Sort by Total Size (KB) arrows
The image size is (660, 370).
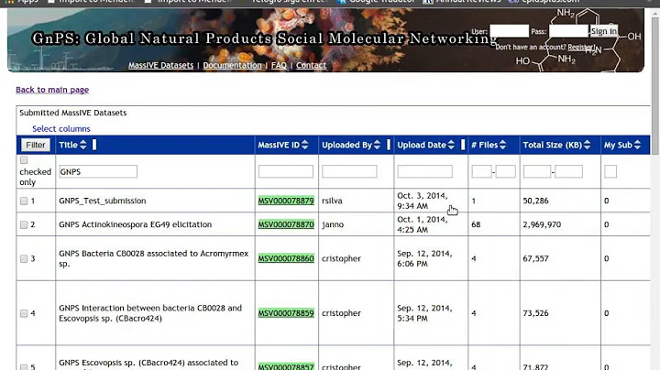588,145
